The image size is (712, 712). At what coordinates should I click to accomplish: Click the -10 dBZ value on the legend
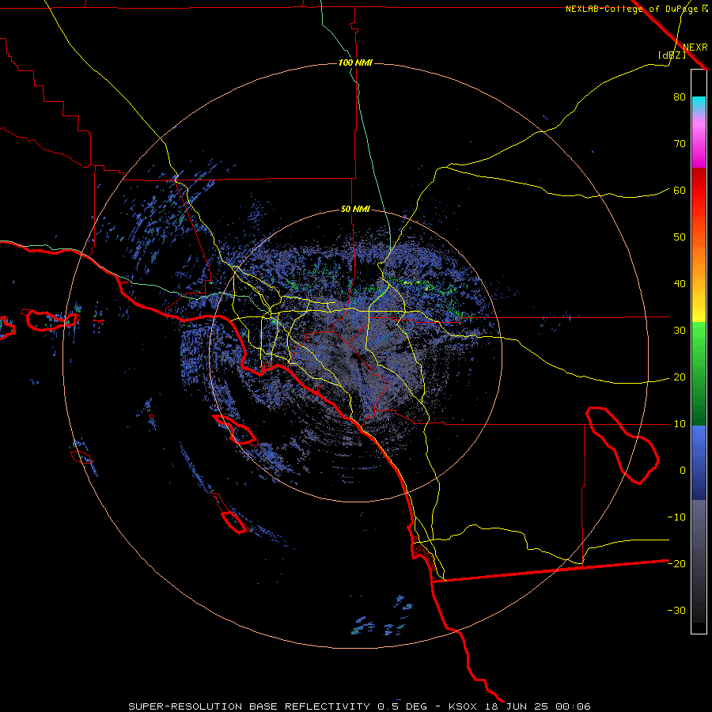676,517
